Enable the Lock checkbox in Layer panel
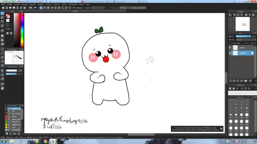 [x=251, y=43]
